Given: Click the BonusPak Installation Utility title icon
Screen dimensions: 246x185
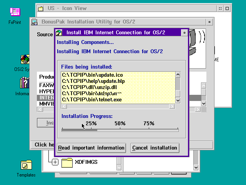Looking at the screenshot, I should tap(34, 22).
